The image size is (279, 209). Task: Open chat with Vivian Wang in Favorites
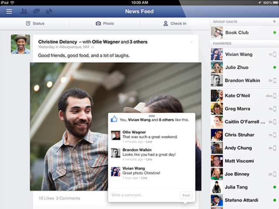click(x=244, y=54)
